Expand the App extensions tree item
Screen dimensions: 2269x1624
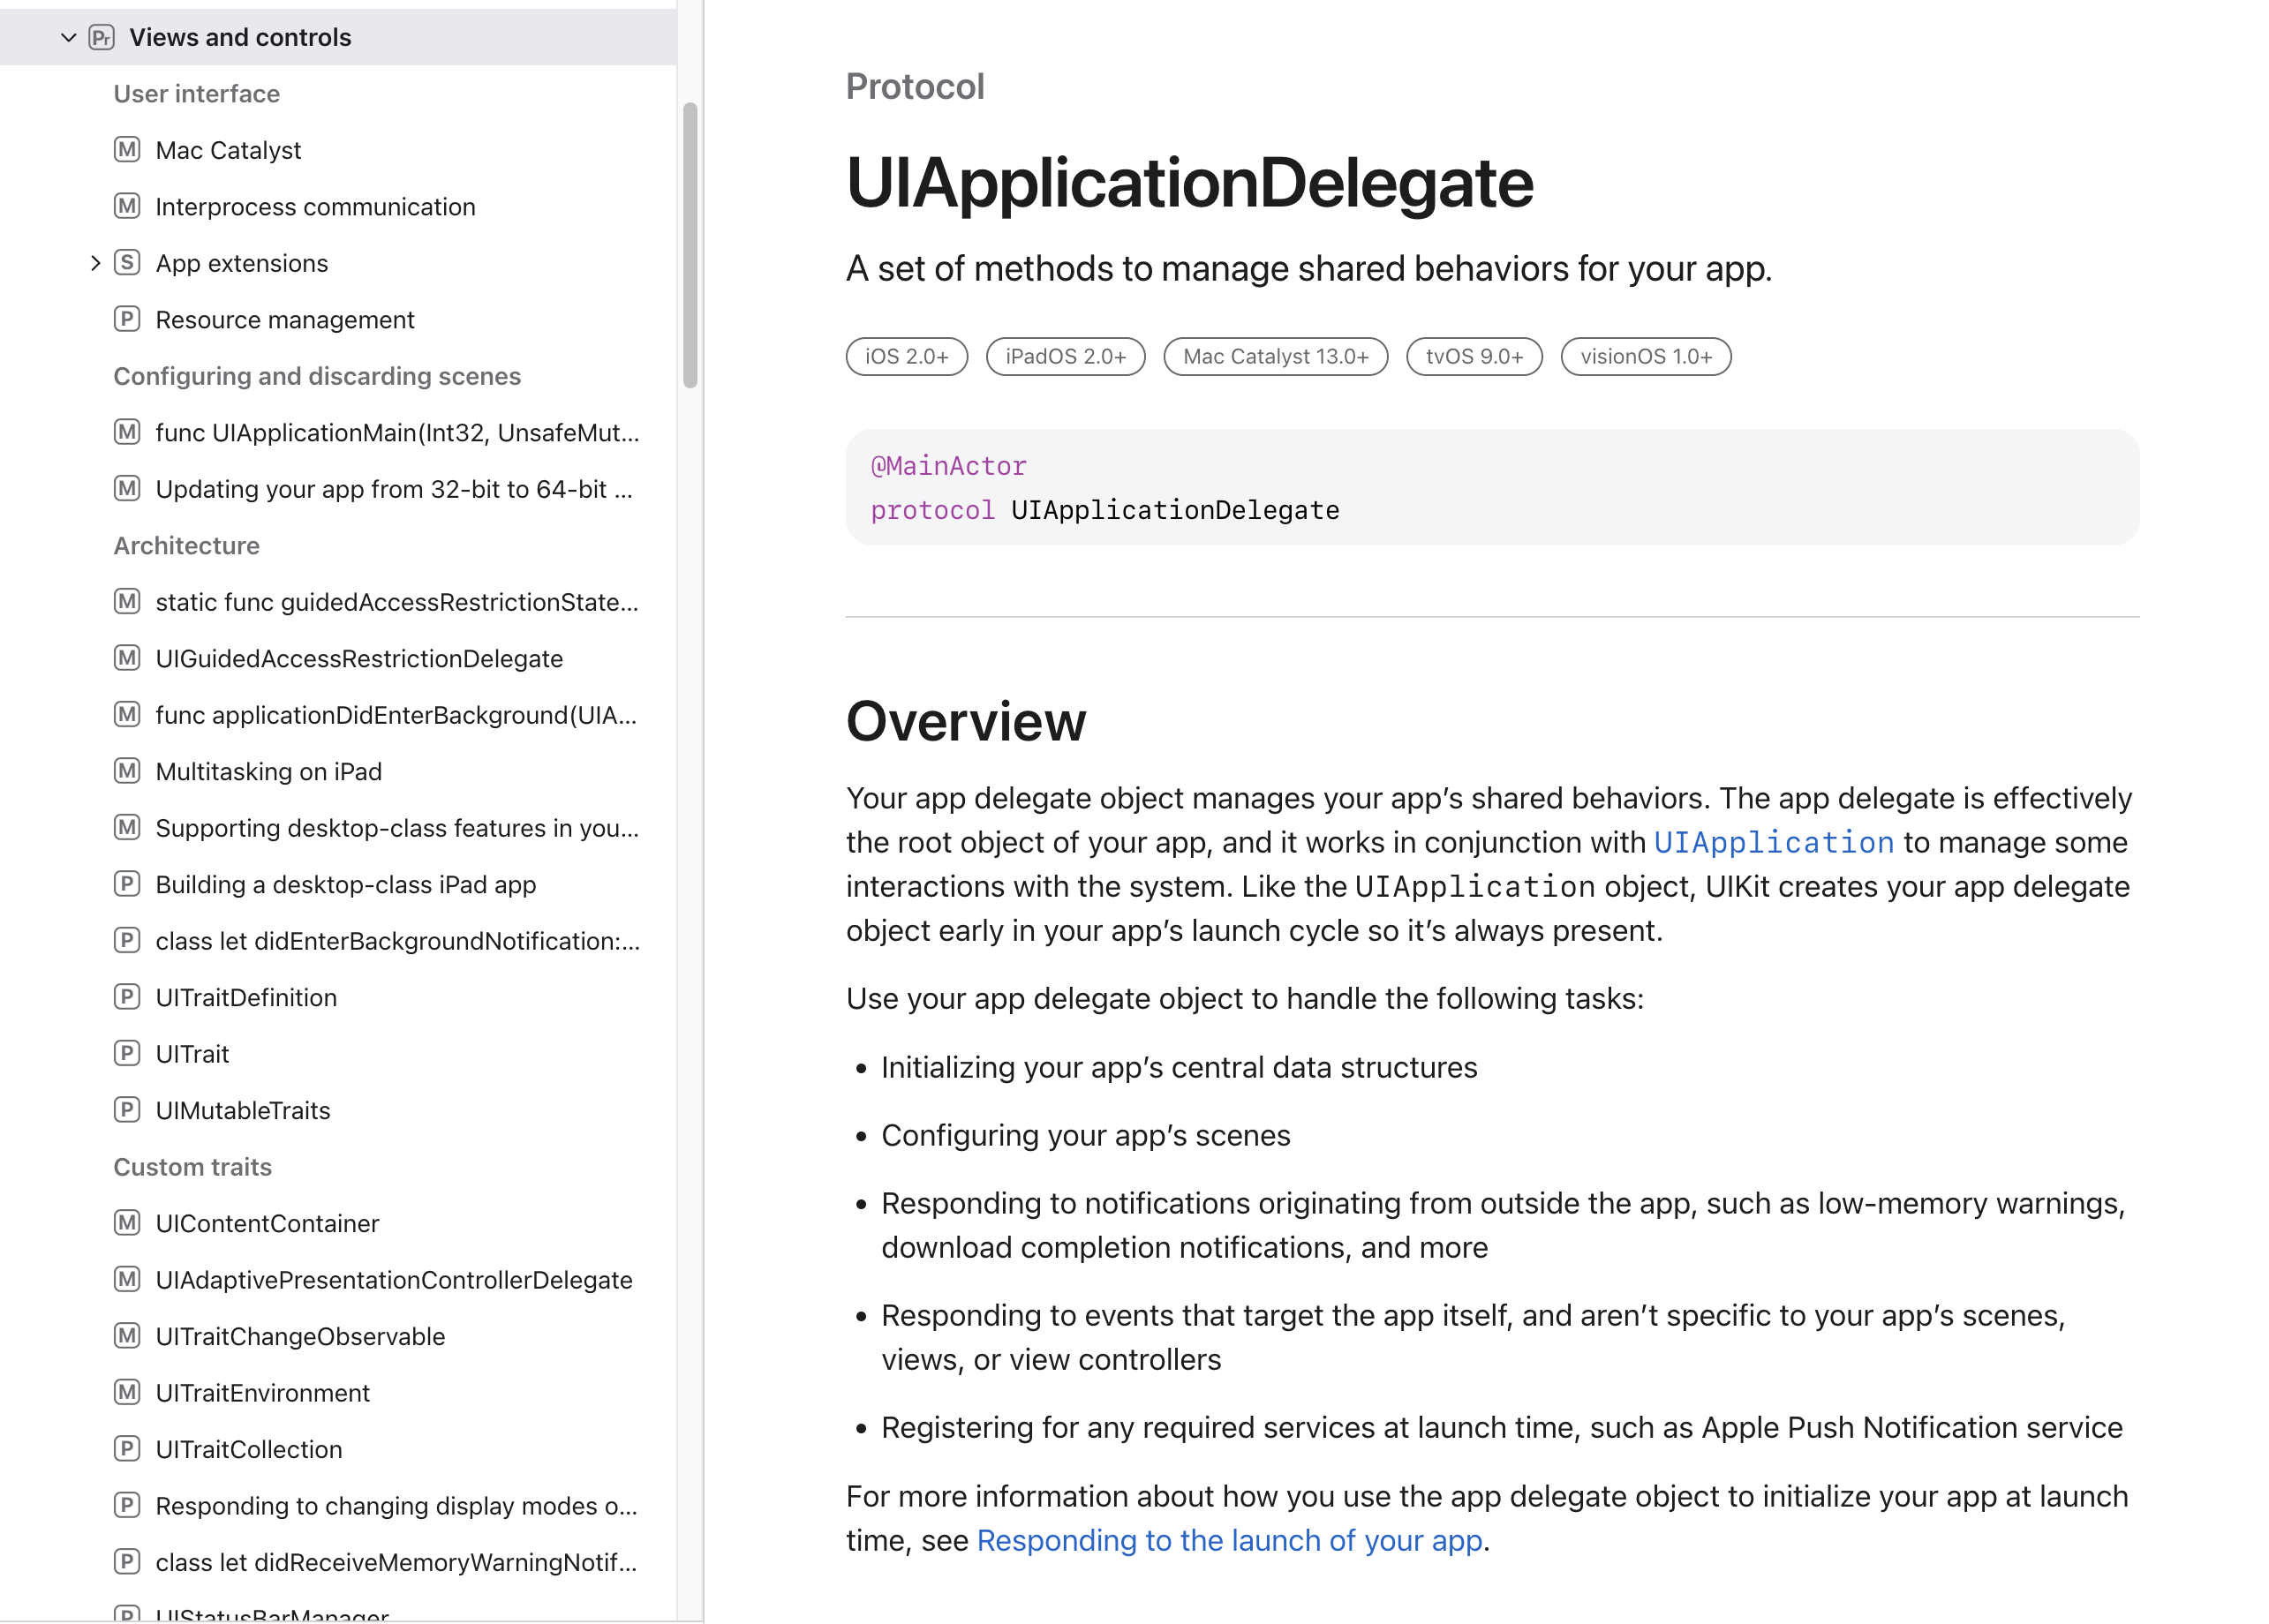pos(95,263)
